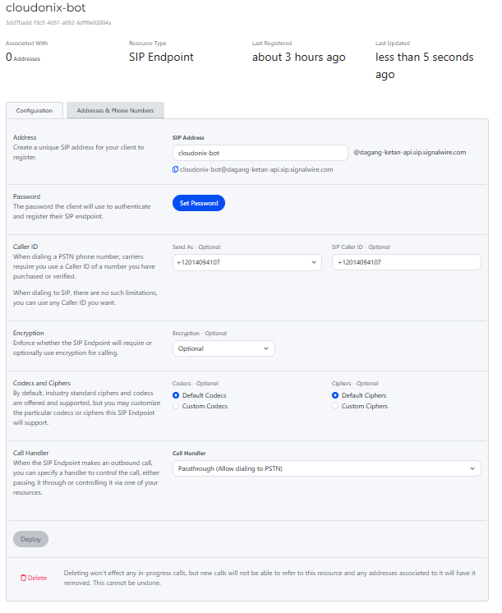Open the Call Handler dropdown
502x613 pixels.
click(326, 468)
